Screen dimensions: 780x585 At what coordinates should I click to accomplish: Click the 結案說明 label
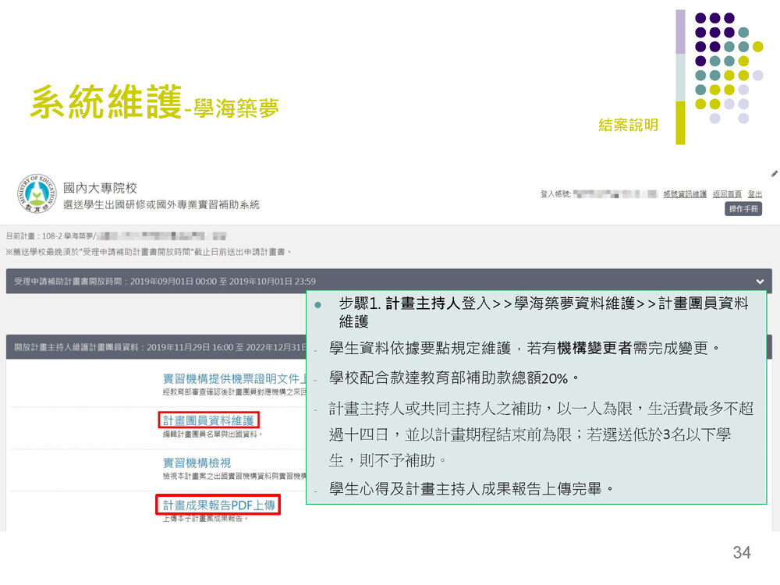628,125
